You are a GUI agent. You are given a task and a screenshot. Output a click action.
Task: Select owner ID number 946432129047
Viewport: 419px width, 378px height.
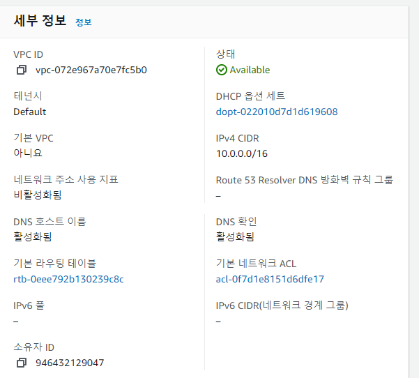coord(70,363)
